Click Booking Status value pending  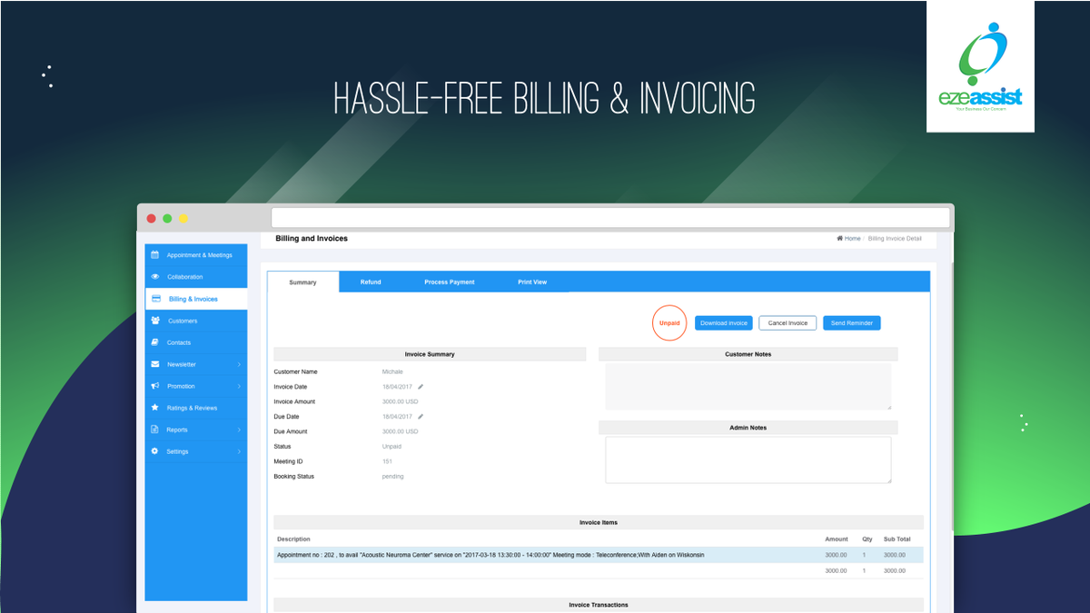393,477
